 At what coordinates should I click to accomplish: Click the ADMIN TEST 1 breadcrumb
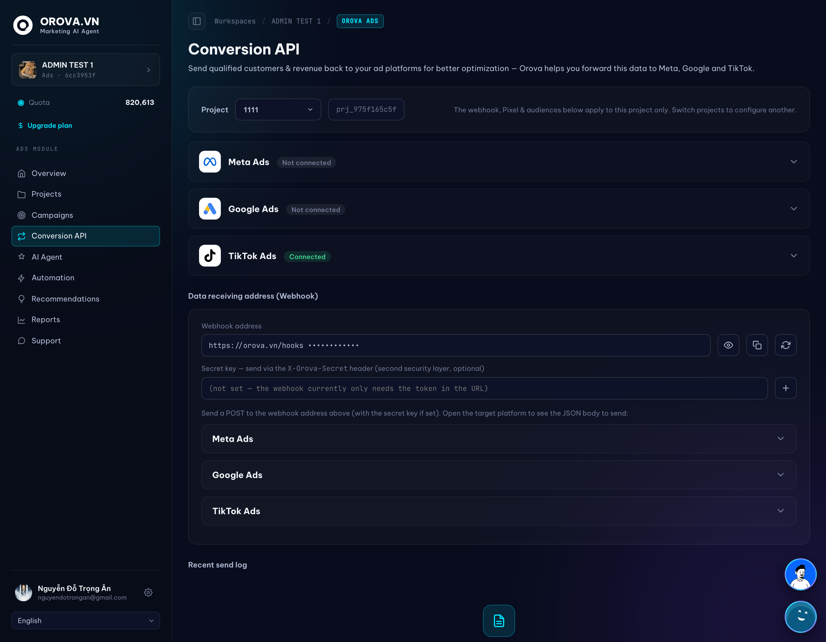(x=296, y=21)
